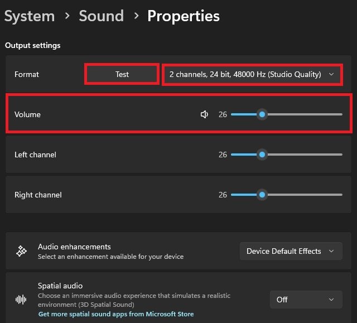Click the Spatial audio title text
Viewport: 357px width, 323px height.
[x=60, y=286]
